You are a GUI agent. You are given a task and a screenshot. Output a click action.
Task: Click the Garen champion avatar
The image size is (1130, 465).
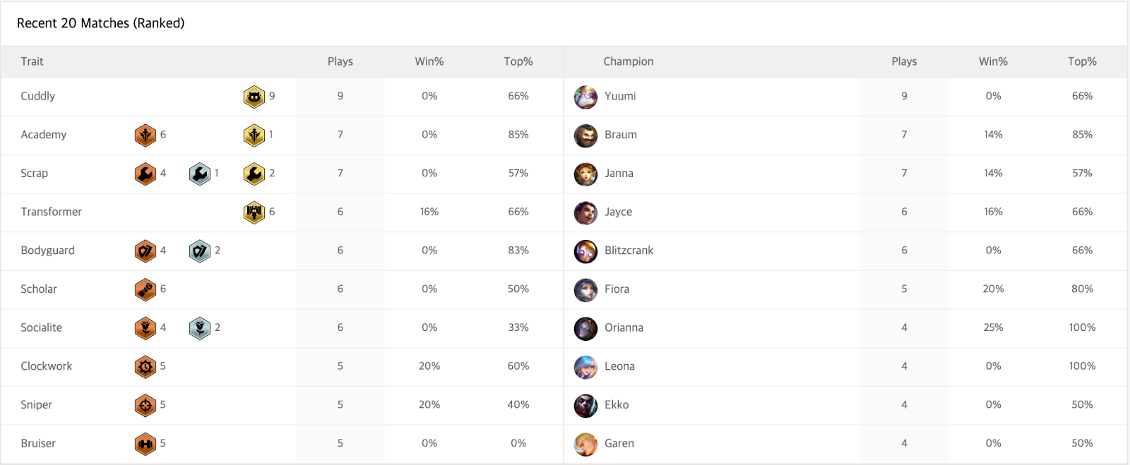pyautogui.click(x=585, y=444)
